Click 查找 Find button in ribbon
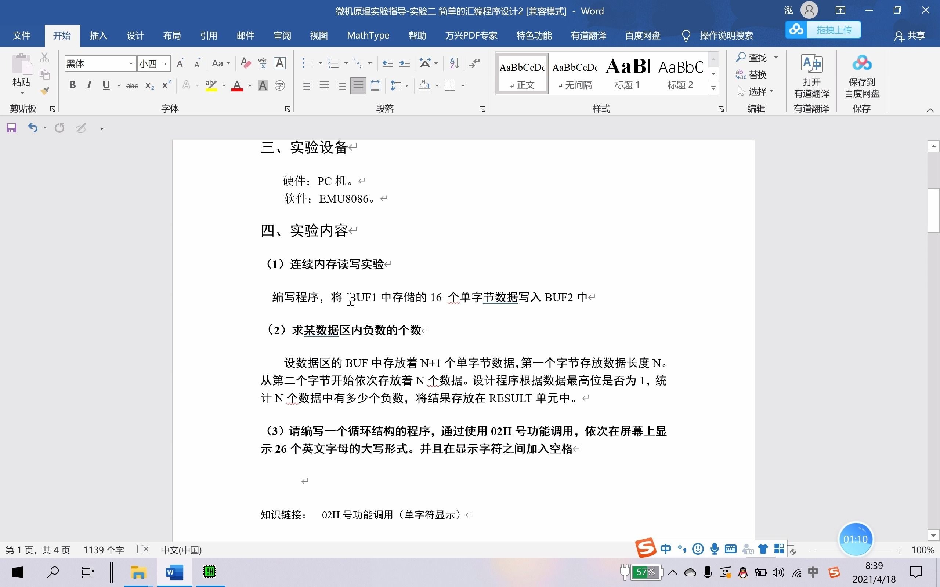The height and width of the screenshot is (587, 940). [x=753, y=57]
